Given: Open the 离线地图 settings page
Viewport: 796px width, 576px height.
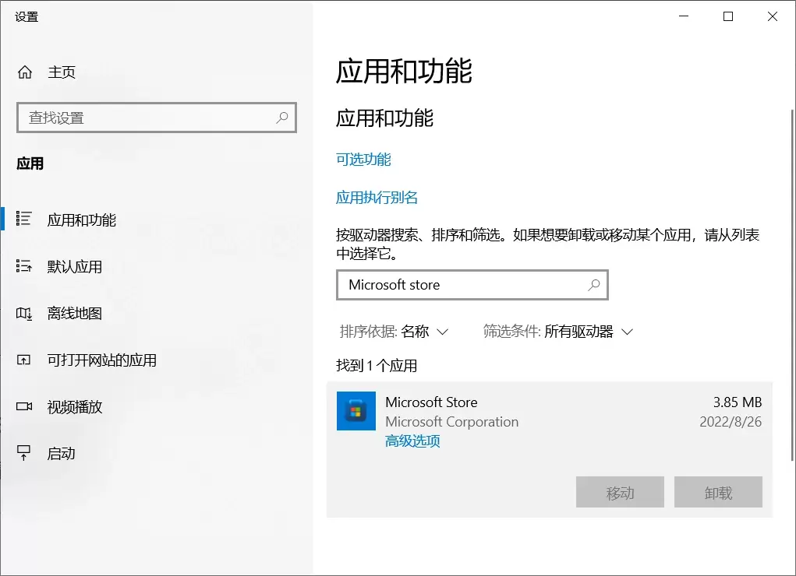Looking at the screenshot, I should coord(74,313).
